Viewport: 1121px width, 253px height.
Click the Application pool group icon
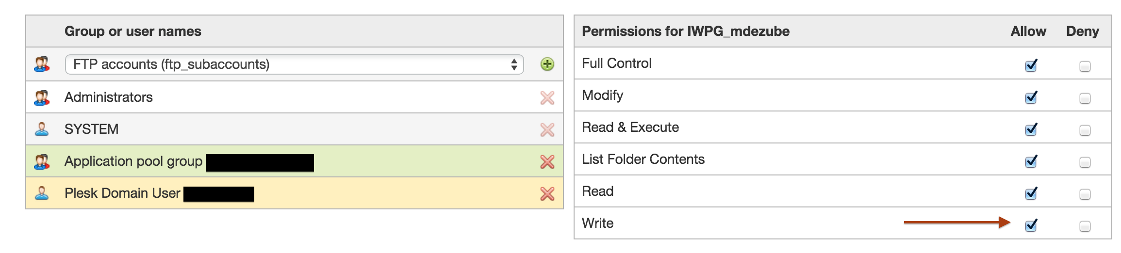point(42,161)
